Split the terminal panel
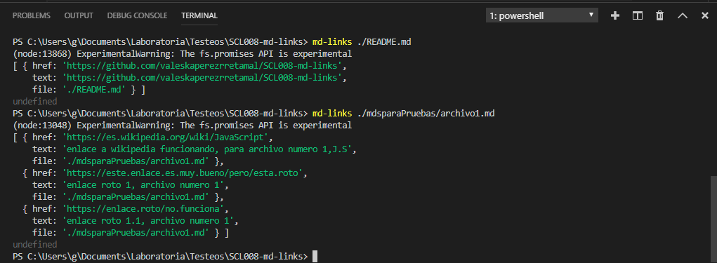Screen dimensions: 717x263 (x=638, y=15)
